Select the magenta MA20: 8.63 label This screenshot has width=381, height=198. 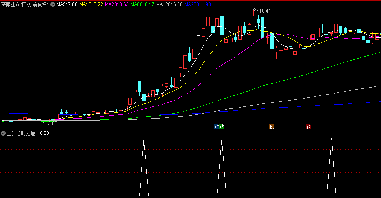(117, 4)
